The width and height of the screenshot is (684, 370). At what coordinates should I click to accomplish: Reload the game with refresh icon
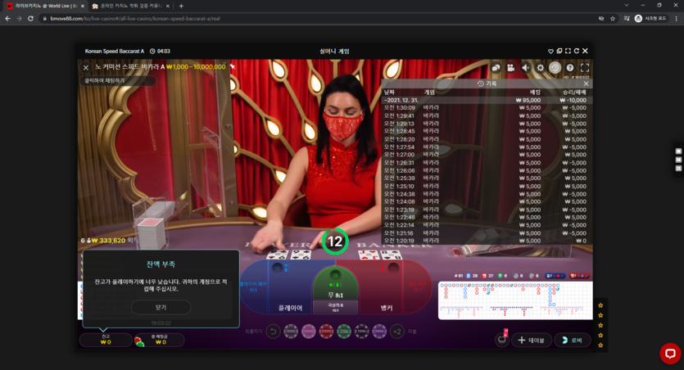tap(576, 51)
